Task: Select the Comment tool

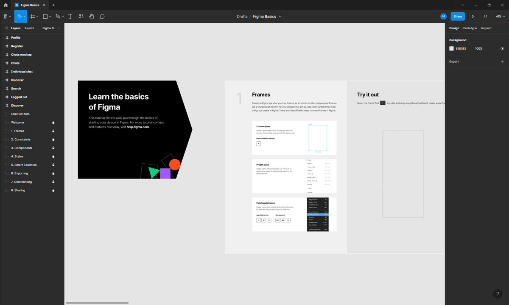Action: (x=102, y=17)
